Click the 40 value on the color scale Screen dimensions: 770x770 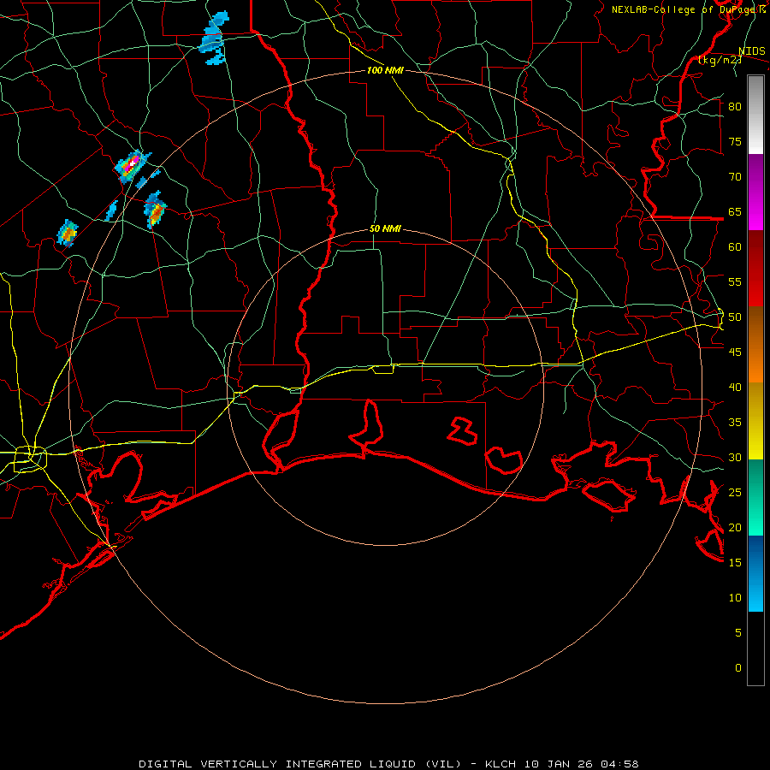tap(735, 388)
